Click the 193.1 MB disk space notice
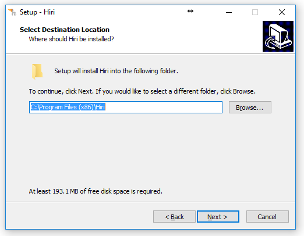The width and height of the screenshot is (304, 236). [96, 191]
